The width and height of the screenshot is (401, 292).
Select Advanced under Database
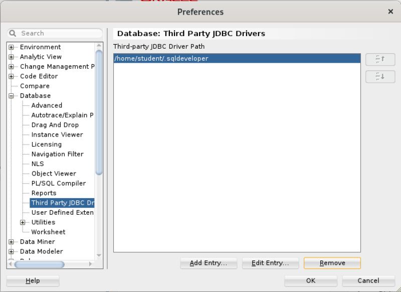click(46, 105)
